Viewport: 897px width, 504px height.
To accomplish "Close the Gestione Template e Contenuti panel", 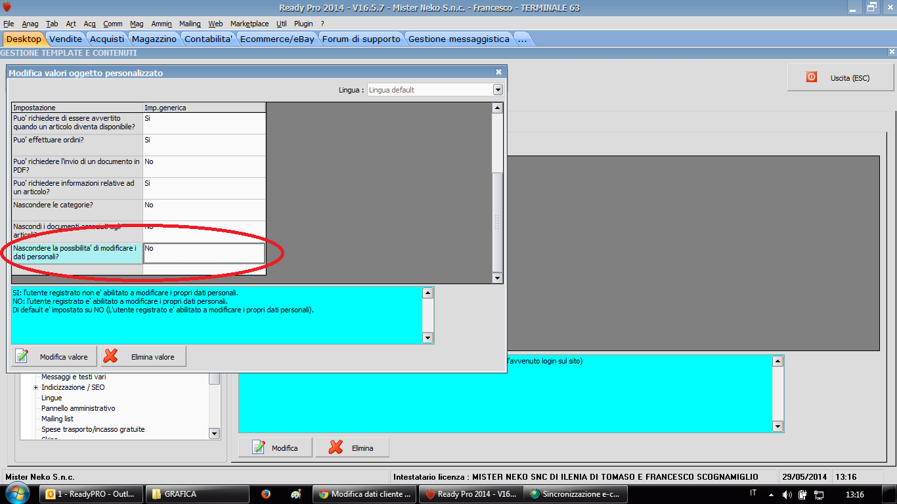I will coord(892,52).
